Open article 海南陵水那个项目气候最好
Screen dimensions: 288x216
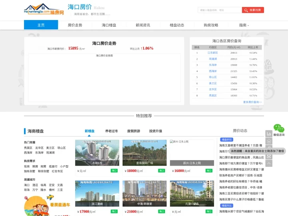[241, 212]
